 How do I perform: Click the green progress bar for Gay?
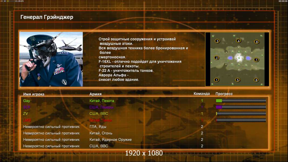pyautogui.click(x=241, y=100)
